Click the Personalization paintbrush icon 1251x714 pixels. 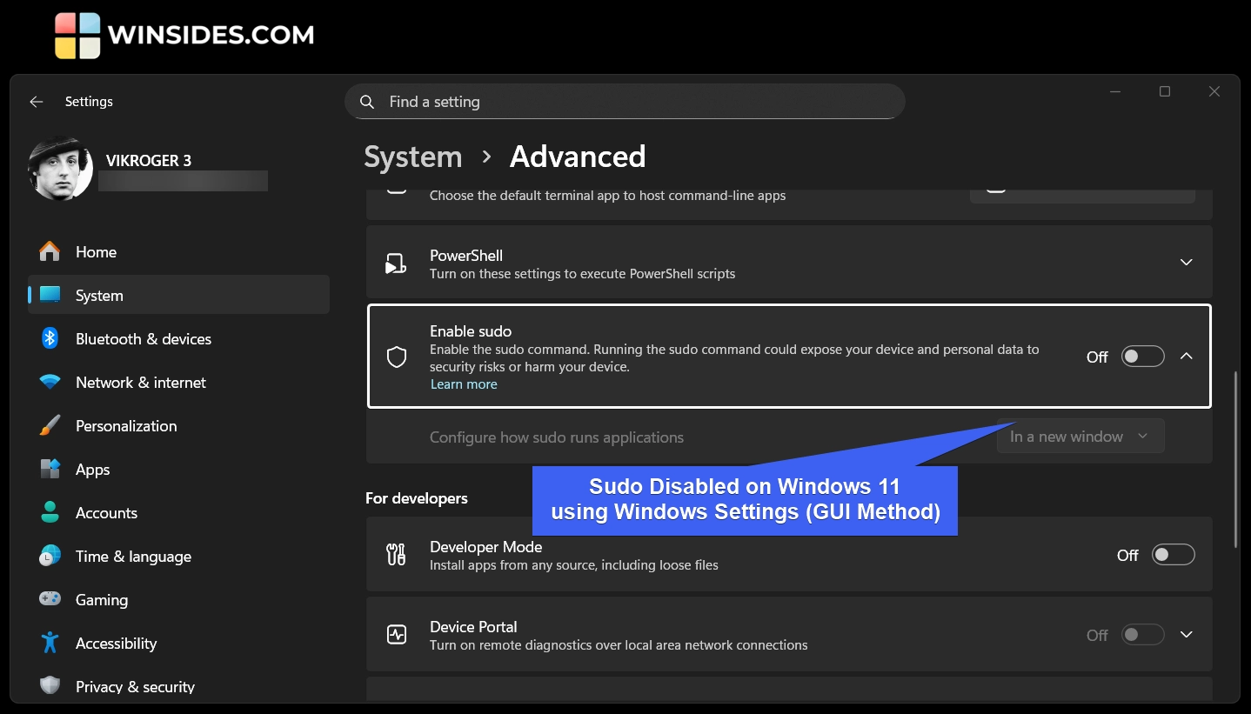click(x=50, y=425)
